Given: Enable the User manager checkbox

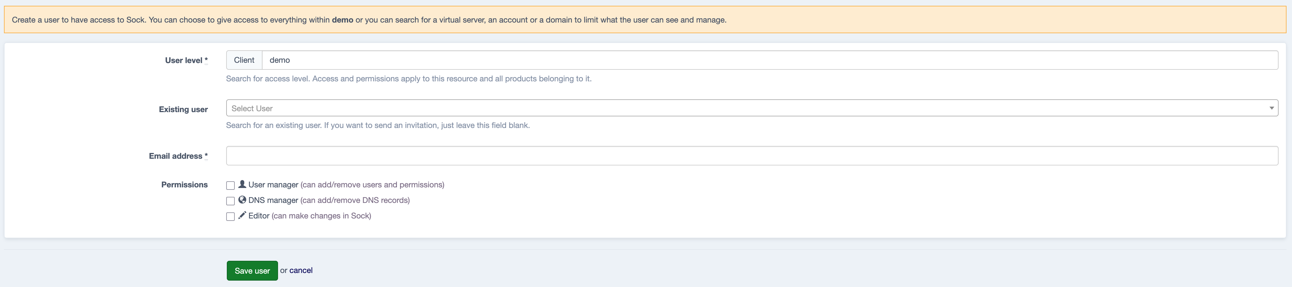Looking at the screenshot, I should (230, 185).
